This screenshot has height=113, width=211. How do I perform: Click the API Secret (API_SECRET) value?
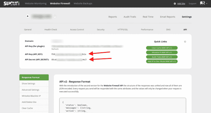pyautogui.click(x=69, y=60)
